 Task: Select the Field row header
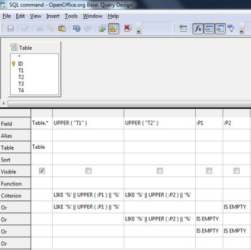[x=16, y=124]
